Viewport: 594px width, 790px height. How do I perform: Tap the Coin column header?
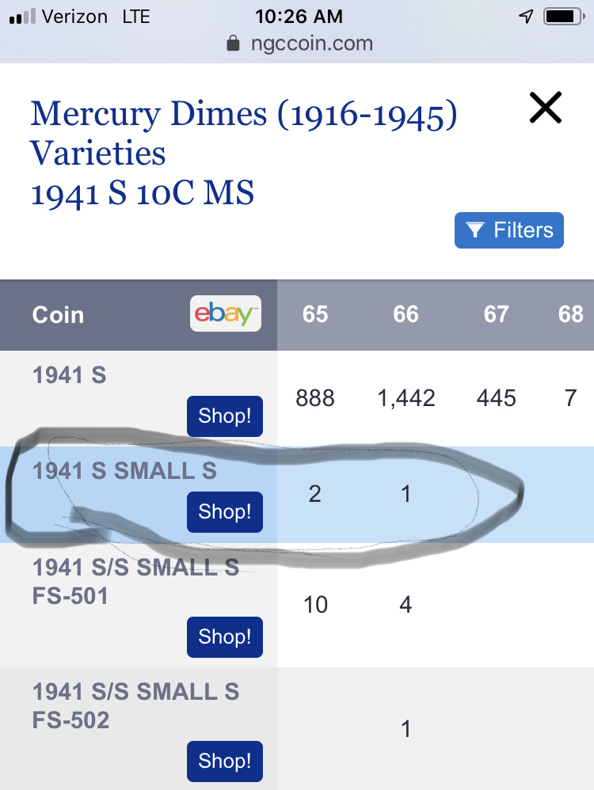pyautogui.click(x=58, y=315)
